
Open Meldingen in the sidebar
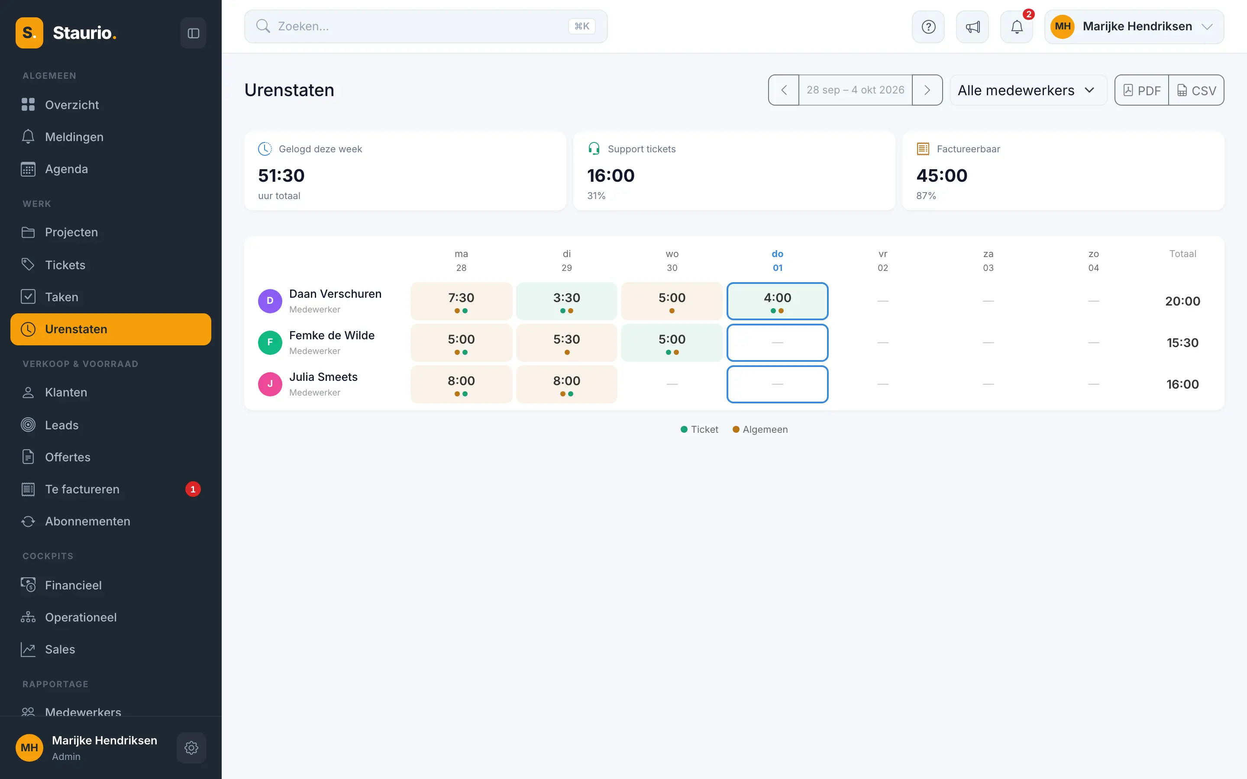click(111, 136)
